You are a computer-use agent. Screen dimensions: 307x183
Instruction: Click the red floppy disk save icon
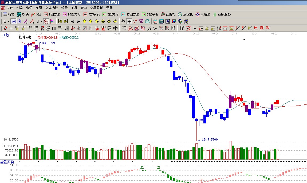[x=174, y=21]
